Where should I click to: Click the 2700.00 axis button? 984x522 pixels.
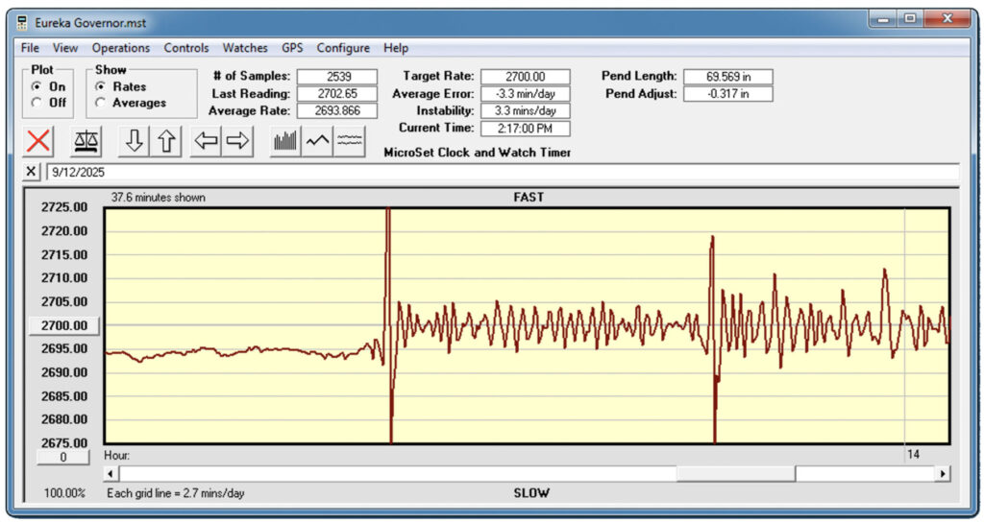pos(62,325)
